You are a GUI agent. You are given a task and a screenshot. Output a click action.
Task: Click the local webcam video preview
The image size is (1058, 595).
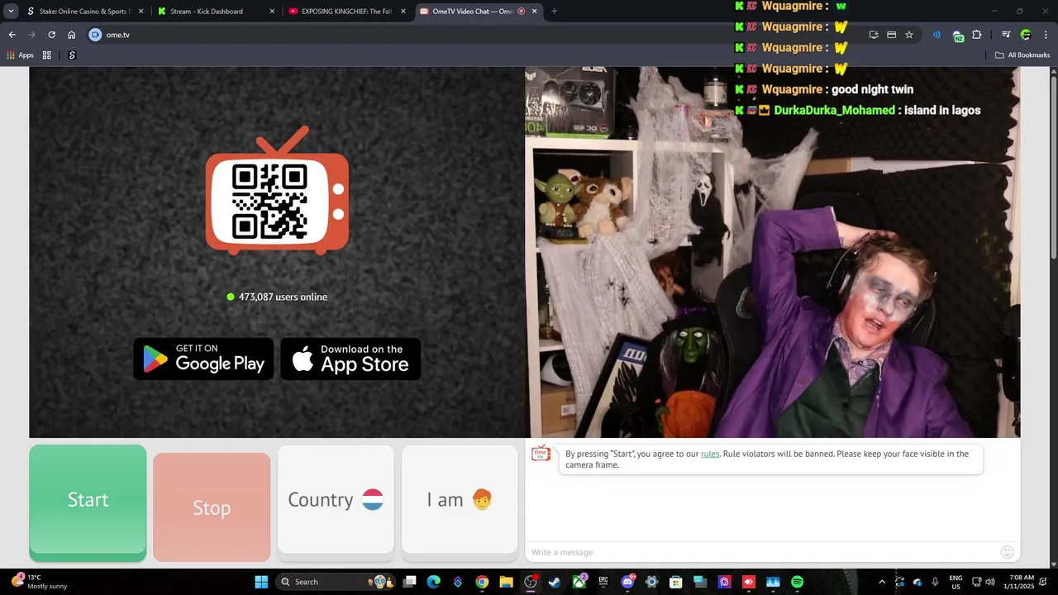click(x=773, y=252)
